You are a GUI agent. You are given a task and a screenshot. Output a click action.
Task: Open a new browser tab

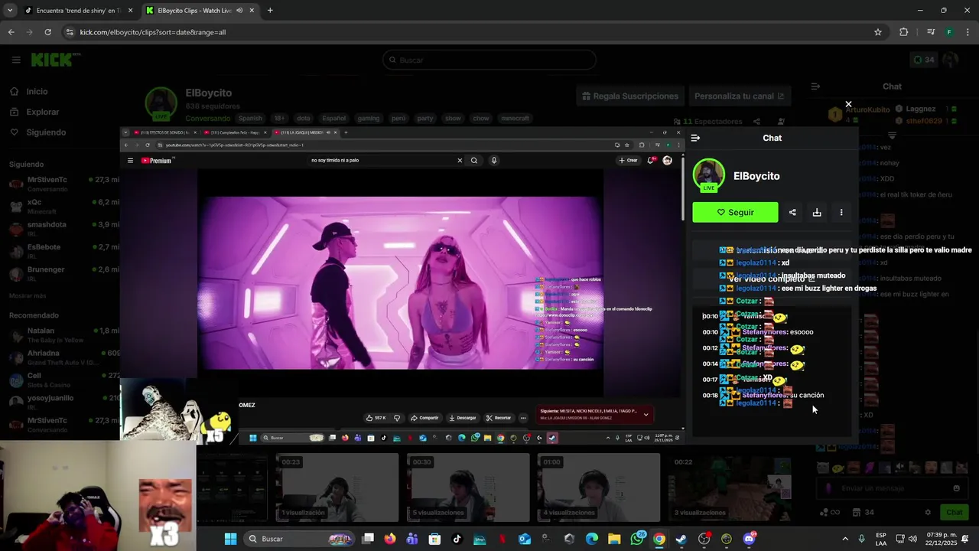[270, 11]
